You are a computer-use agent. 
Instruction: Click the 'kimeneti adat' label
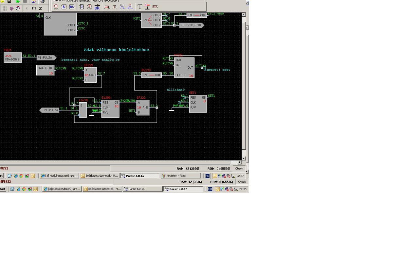tap(217, 70)
